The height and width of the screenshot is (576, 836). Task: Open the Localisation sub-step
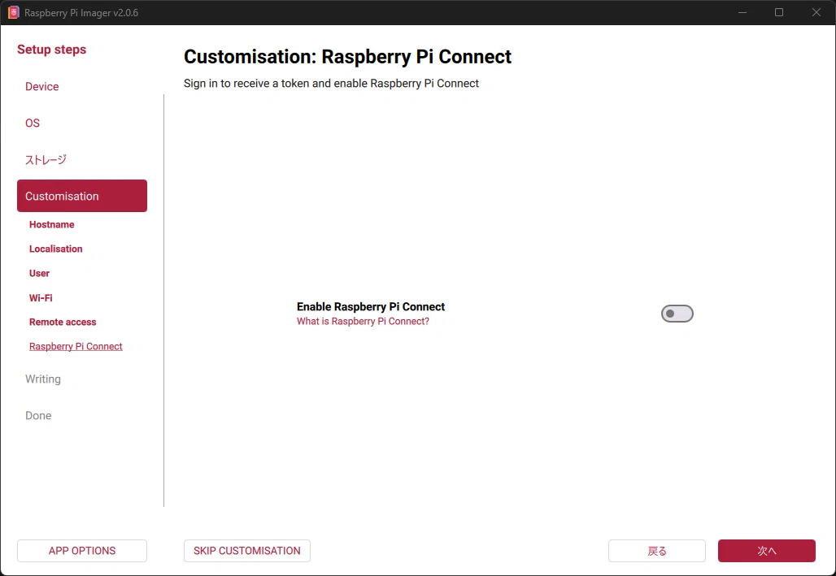click(56, 249)
